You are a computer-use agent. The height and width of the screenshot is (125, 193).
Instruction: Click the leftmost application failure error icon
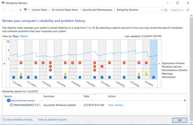21,63
